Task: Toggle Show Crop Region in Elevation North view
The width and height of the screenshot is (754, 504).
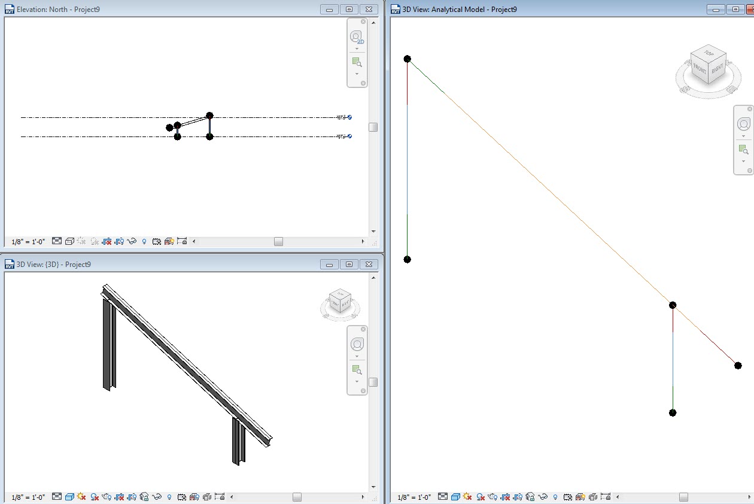Action: pyautogui.click(x=119, y=241)
